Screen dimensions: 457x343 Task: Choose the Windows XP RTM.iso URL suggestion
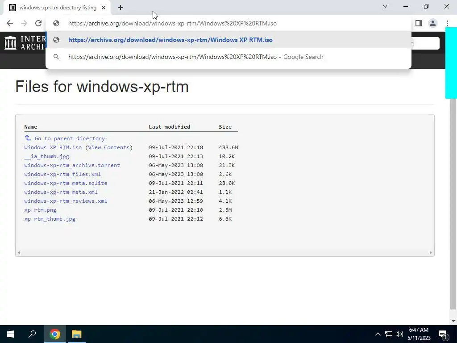[228, 40]
